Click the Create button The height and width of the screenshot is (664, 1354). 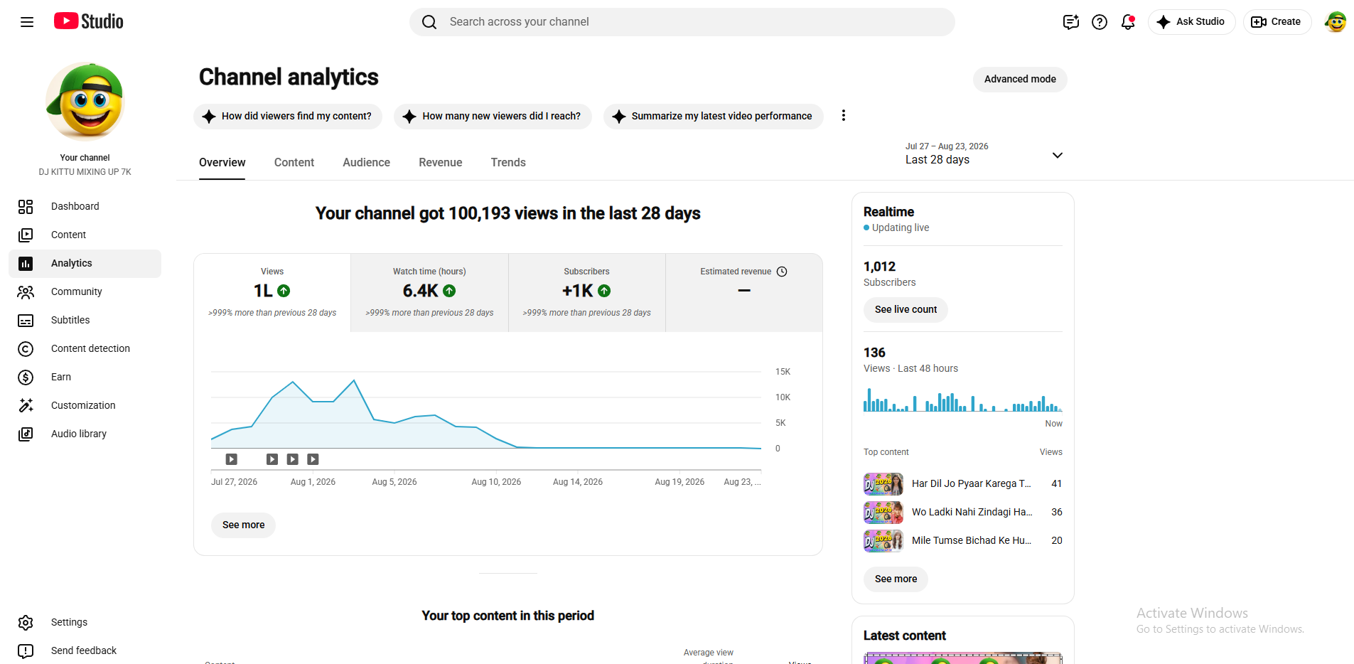coord(1277,22)
